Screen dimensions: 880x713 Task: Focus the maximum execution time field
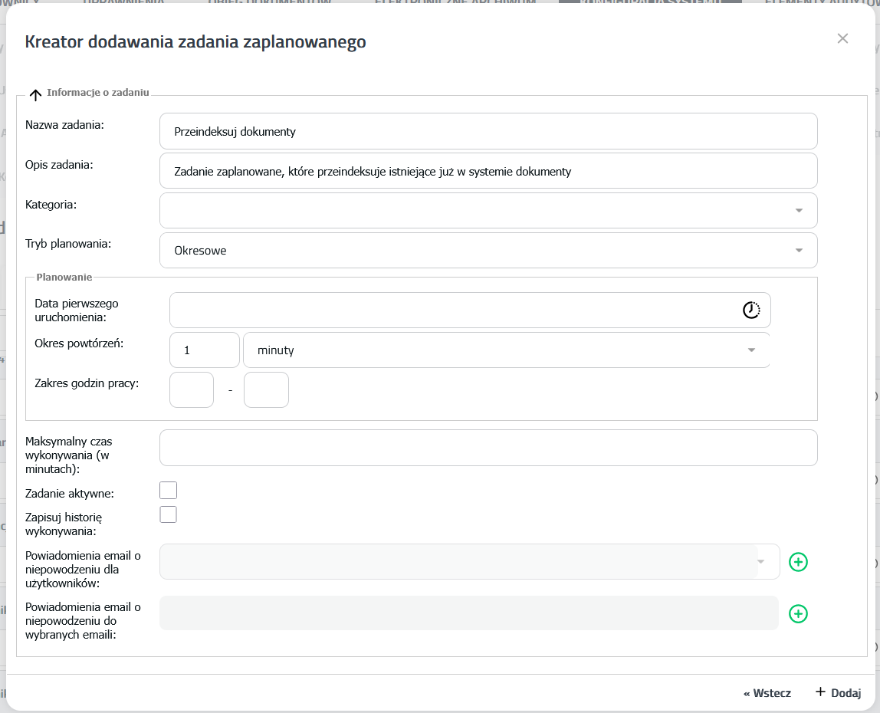click(x=488, y=448)
